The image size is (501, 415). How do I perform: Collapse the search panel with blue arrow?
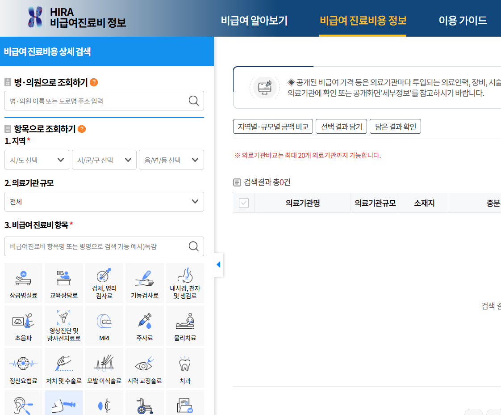point(218,265)
